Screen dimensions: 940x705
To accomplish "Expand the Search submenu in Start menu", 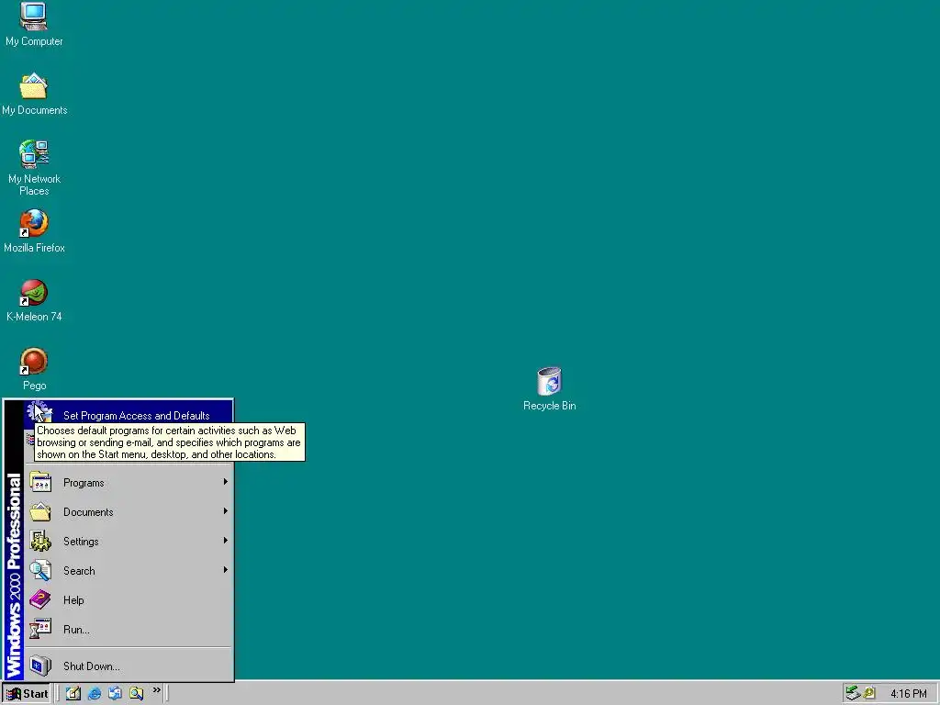I will click(x=129, y=571).
